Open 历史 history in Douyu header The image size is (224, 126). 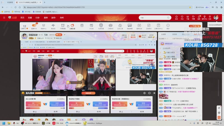176,17
